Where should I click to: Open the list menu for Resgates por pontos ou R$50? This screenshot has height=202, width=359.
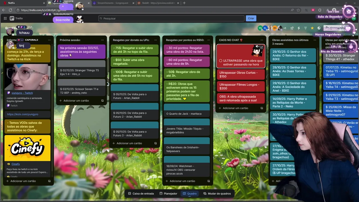[209, 40]
